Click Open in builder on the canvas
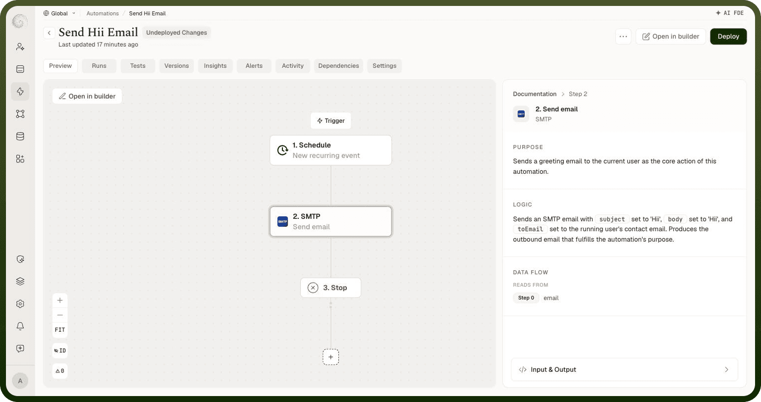 (x=87, y=96)
